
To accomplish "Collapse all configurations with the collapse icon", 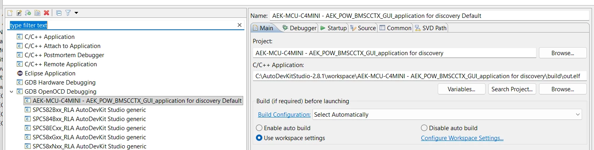I will pos(59,13).
